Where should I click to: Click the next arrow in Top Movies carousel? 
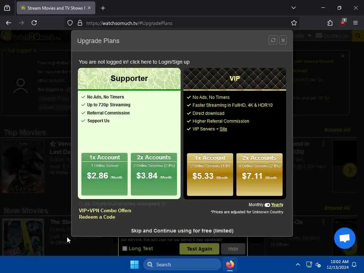point(350,170)
